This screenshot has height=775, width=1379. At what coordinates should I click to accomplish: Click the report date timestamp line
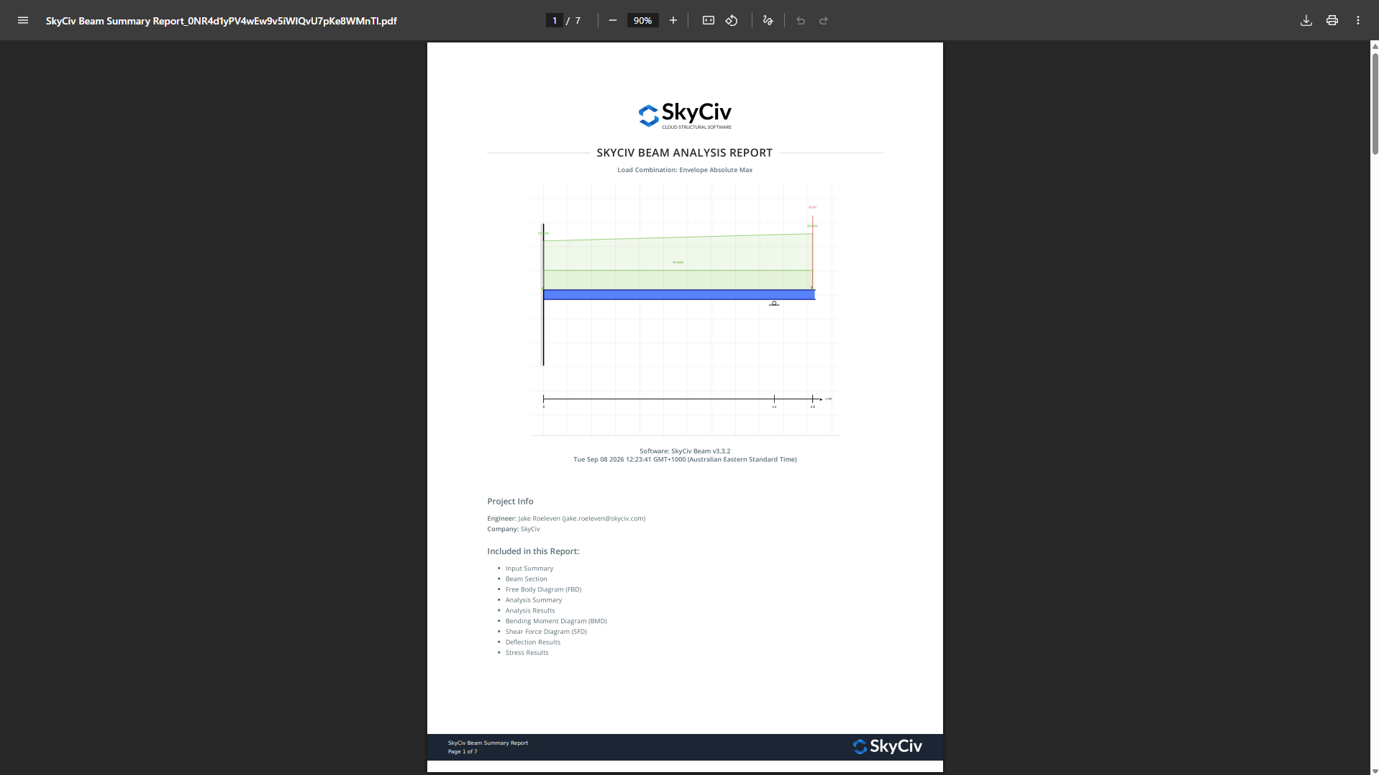(685, 459)
